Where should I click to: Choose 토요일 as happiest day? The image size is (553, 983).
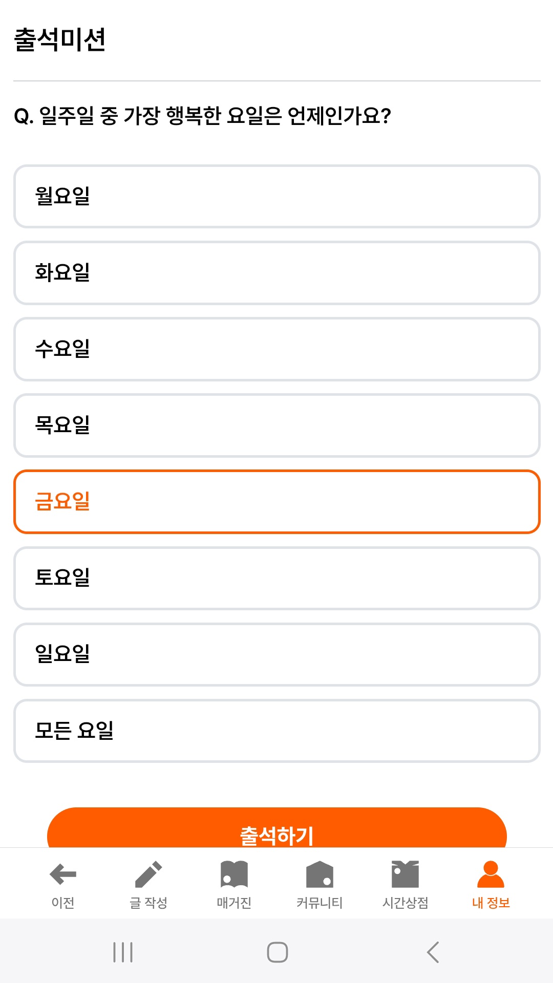[x=277, y=578]
